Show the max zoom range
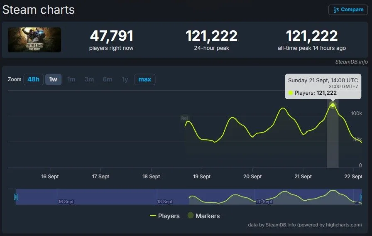This screenshot has width=372, height=236. click(x=144, y=79)
